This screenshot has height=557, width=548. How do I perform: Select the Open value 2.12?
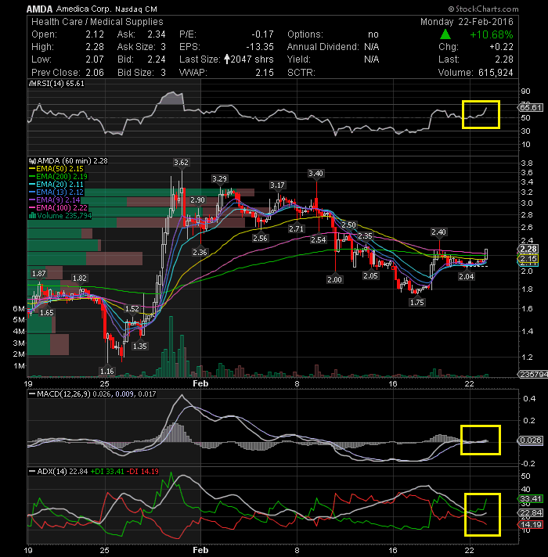95,34
